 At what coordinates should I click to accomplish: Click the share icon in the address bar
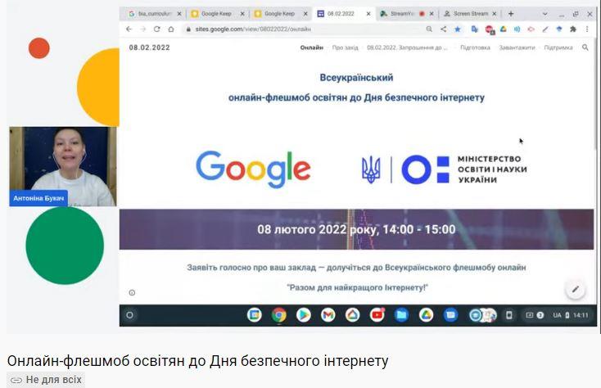(444, 29)
